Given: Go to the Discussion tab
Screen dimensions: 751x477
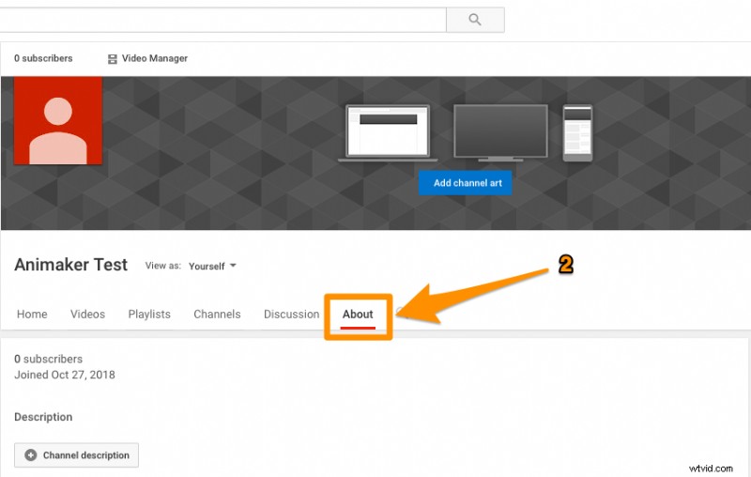Looking at the screenshot, I should click(291, 315).
